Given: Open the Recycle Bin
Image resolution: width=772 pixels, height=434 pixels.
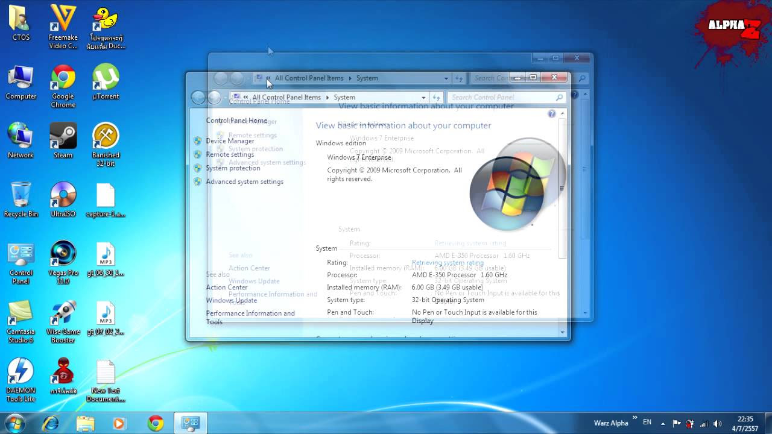Looking at the screenshot, I should point(21,200).
